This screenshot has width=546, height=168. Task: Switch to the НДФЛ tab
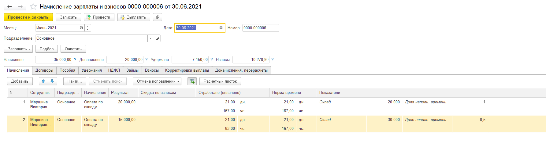114,70
